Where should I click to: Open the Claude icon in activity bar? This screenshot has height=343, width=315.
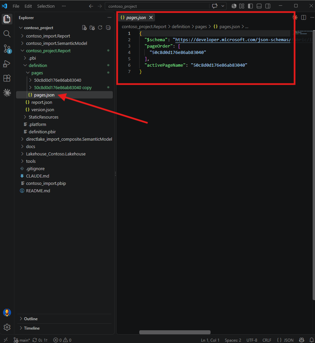(7, 93)
